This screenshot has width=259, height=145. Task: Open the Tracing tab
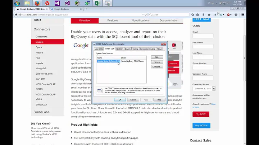pyautogui.click(x=135, y=49)
